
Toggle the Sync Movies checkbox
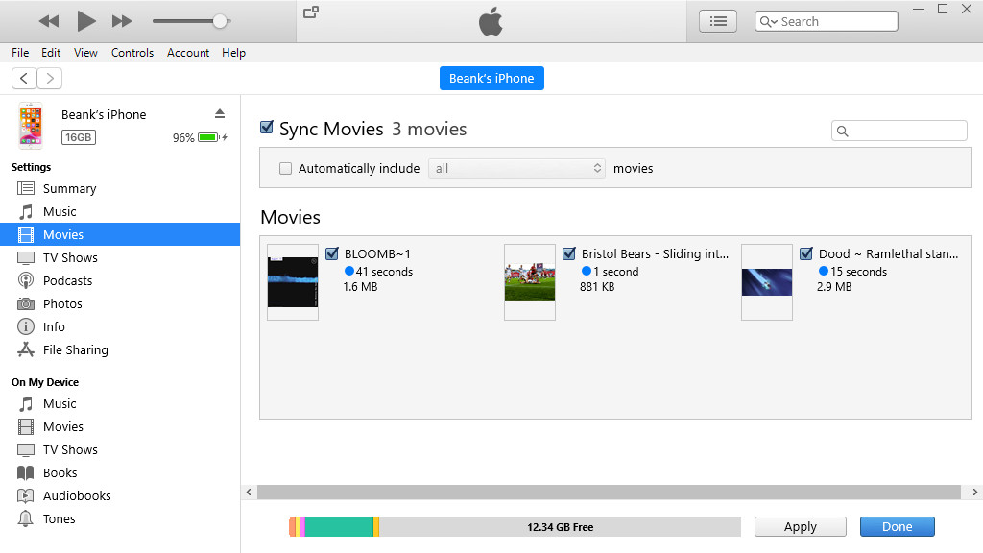(x=267, y=128)
